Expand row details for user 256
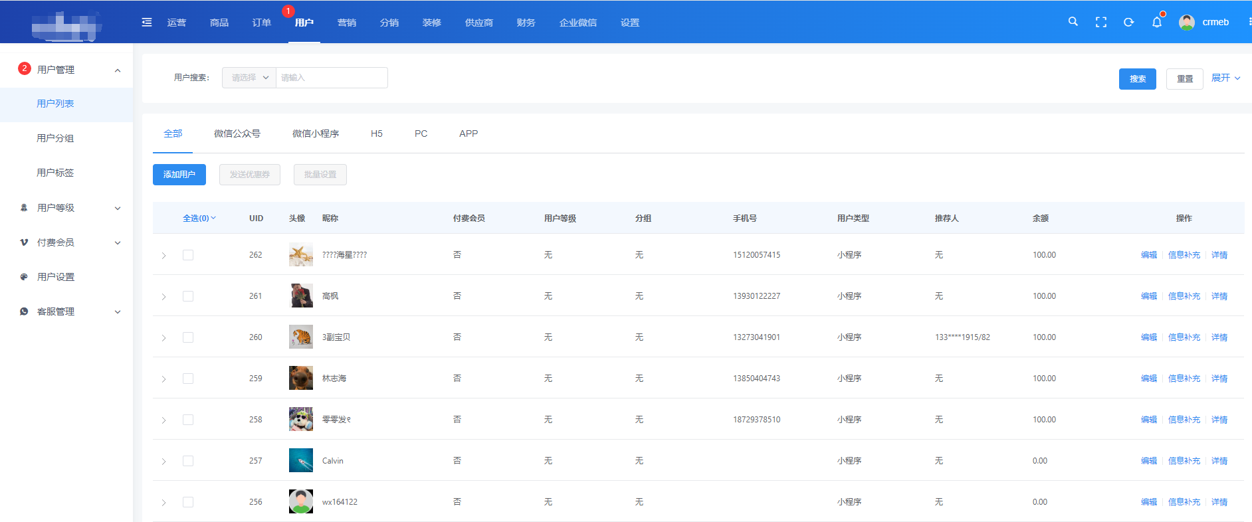Viewport: 1252px width, 522px height. click(x=163, y=502)
